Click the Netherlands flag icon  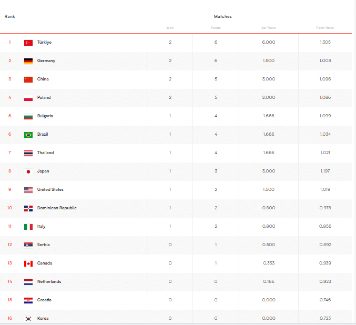click(x=28, y=282)
